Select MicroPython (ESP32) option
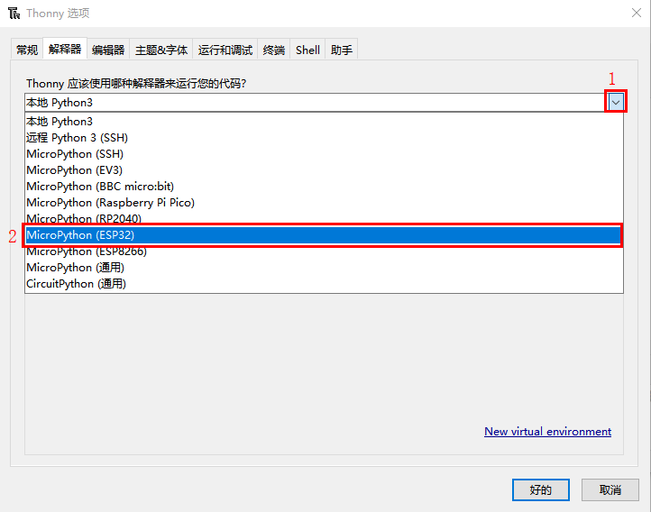The image size is (651, 512). coord(324,235)
